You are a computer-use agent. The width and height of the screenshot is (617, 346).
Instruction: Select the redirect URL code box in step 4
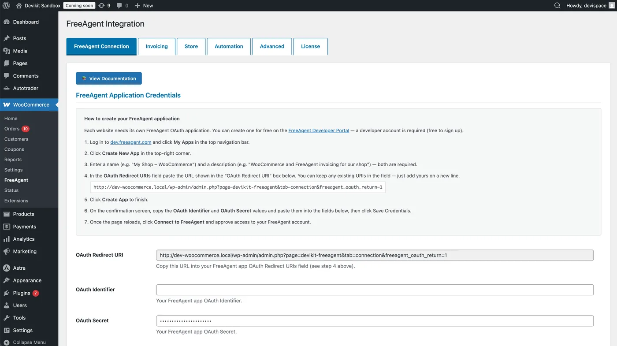point(238,187)
